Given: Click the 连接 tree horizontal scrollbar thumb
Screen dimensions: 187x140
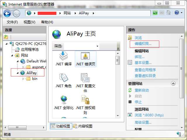Looking at the screenshot, I should pos(17,127).
